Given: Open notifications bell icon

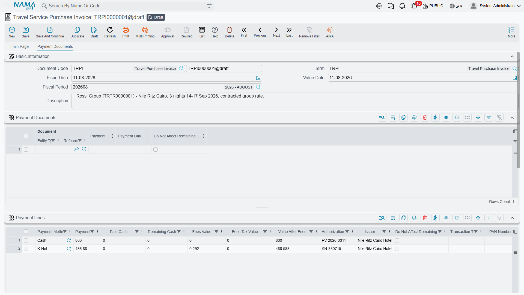Looking at the screenshot, I should (402, 6).
